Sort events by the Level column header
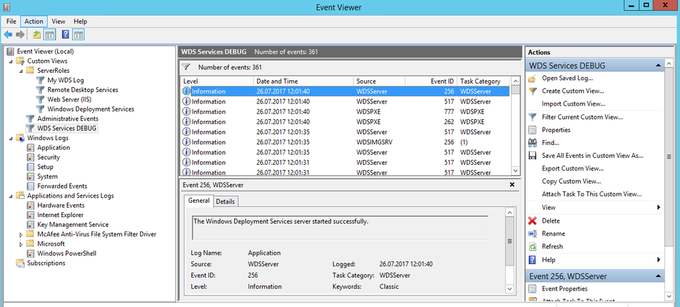The height and width of the screenshot is (307, 680). coord(217,81)
